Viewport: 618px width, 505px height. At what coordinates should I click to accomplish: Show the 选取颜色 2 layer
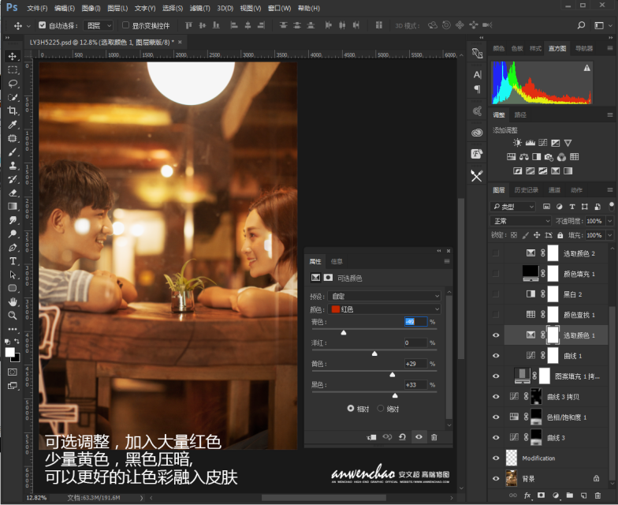click(x=496, y=252)
